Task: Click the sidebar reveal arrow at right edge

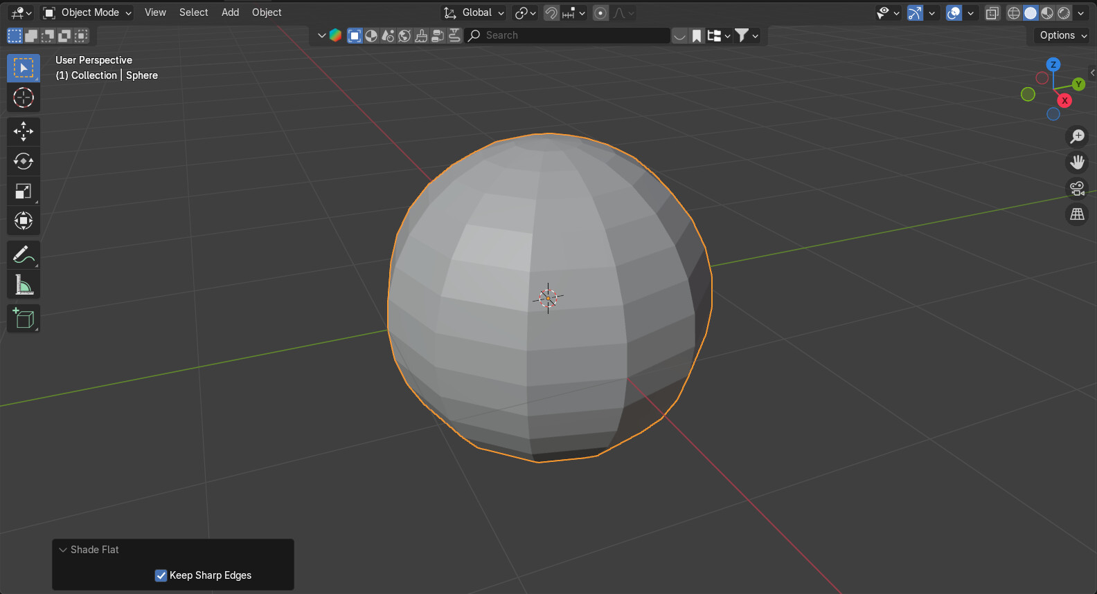Action: click(x=1093, y=73)
